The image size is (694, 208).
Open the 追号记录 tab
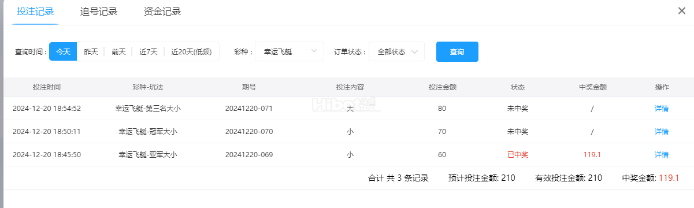click(x=99, y=12)
